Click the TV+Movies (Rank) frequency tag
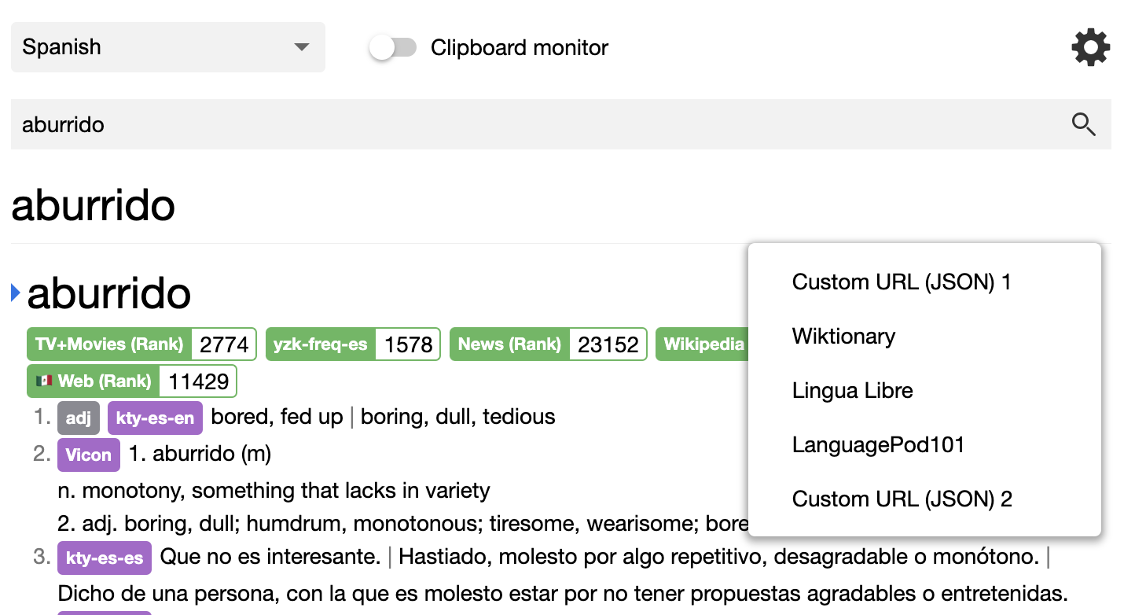The image size is (1135, 615). (109, 344)
